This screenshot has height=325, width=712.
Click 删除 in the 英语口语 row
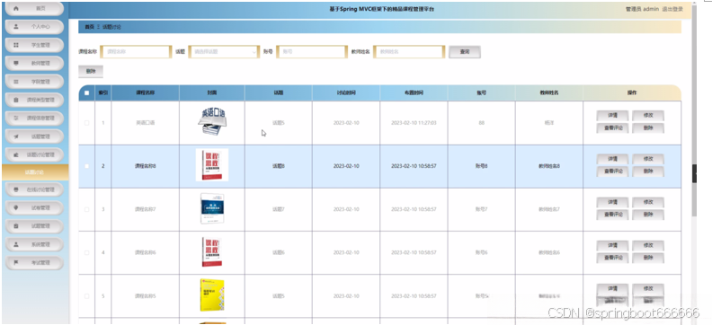pos(648,128)
